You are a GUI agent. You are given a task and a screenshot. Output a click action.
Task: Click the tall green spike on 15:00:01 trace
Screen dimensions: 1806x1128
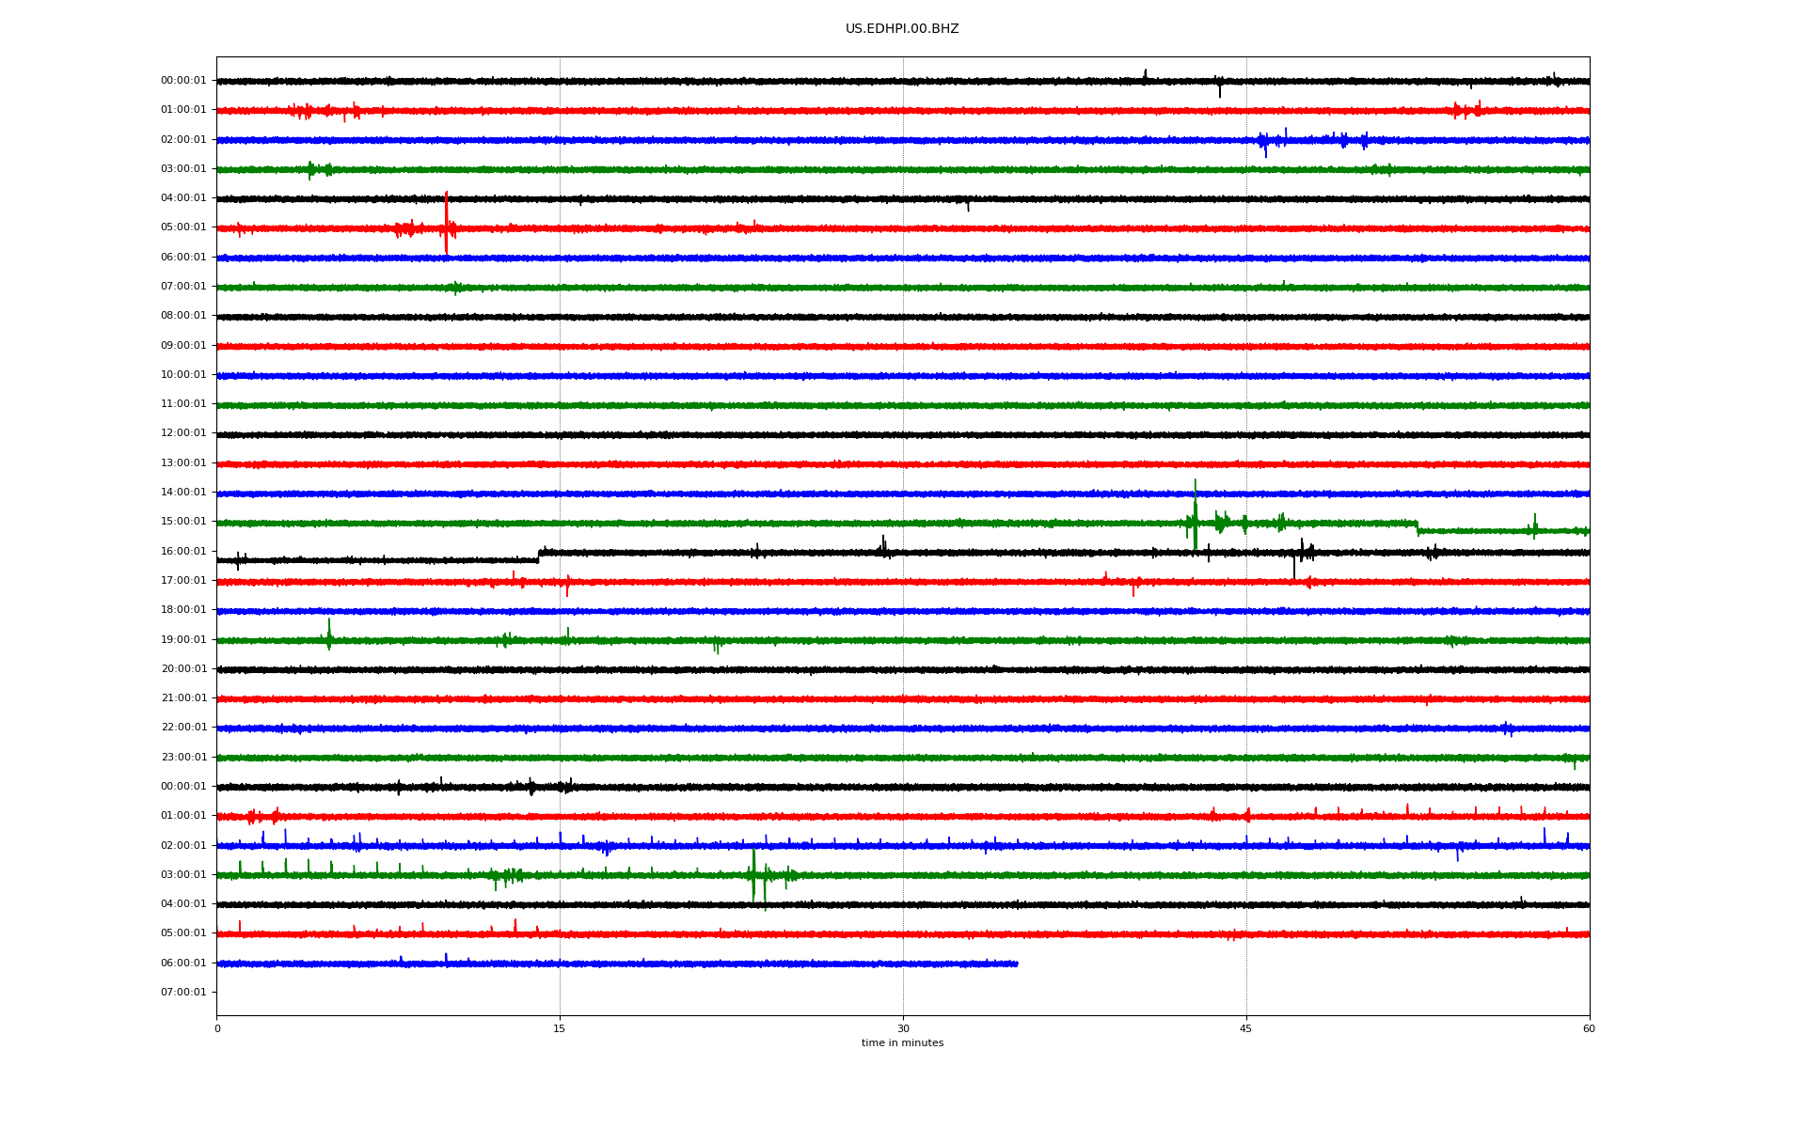pos(1196,515)
